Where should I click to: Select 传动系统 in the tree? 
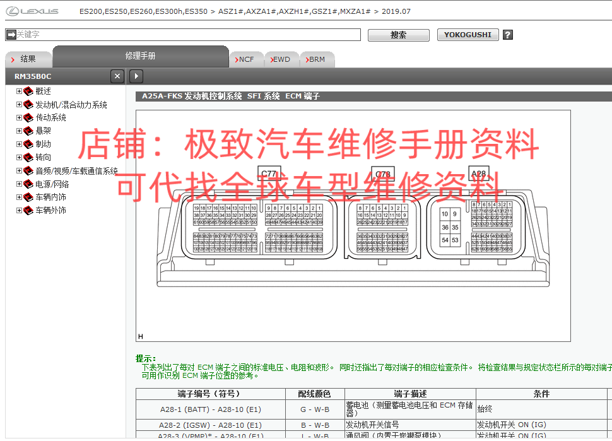point(50,118)
